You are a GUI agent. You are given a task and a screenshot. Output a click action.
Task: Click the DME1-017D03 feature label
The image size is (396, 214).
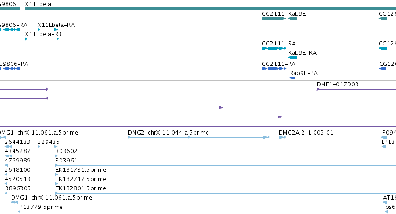coord(337,84)
